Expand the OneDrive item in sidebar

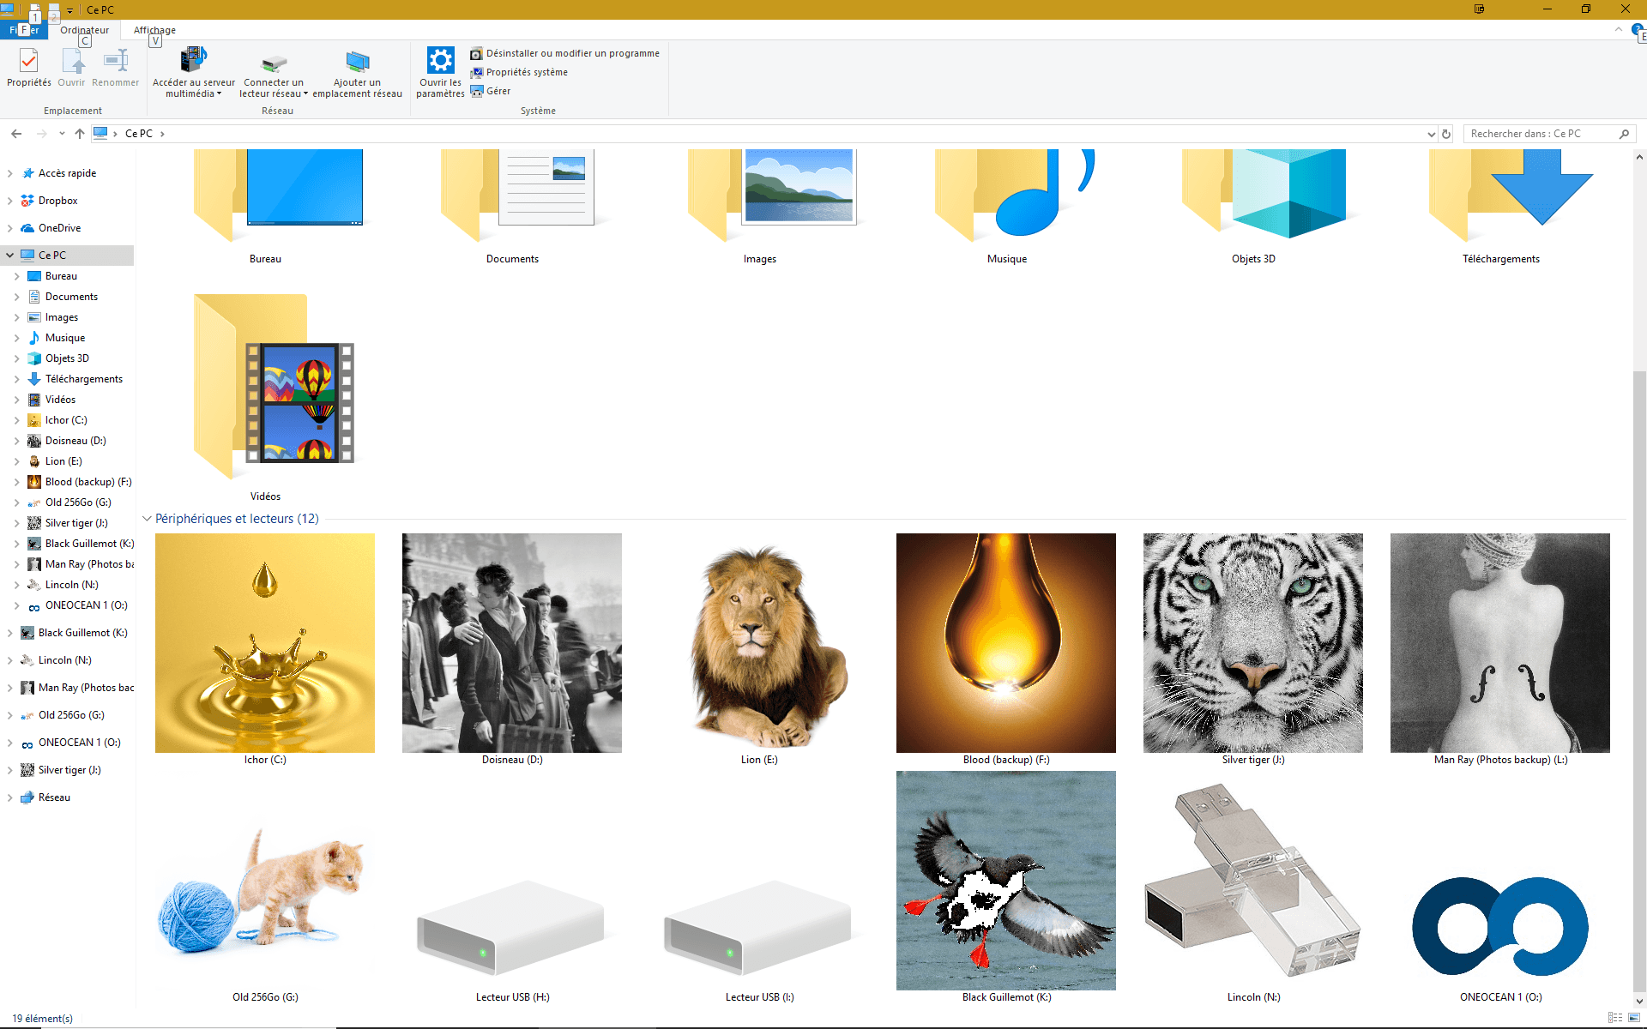[x=9, y=226]
